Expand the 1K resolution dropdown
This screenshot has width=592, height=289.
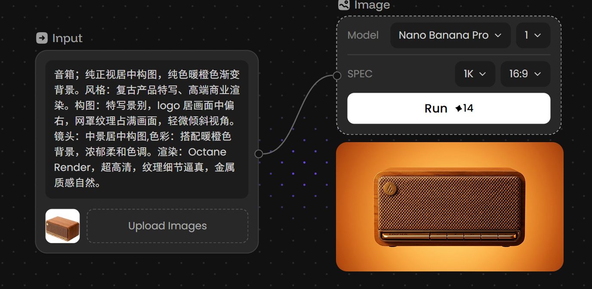(x=475, y=74)
